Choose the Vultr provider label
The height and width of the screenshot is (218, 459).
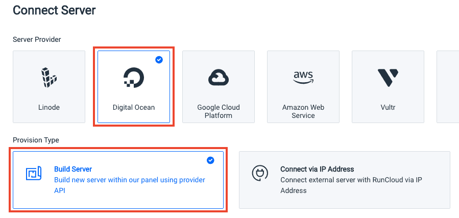coord(388,107)
